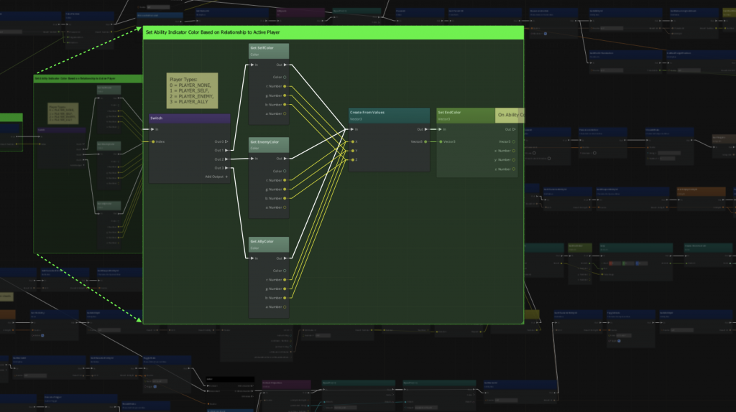Click Add Output on the Switch node

216,177
